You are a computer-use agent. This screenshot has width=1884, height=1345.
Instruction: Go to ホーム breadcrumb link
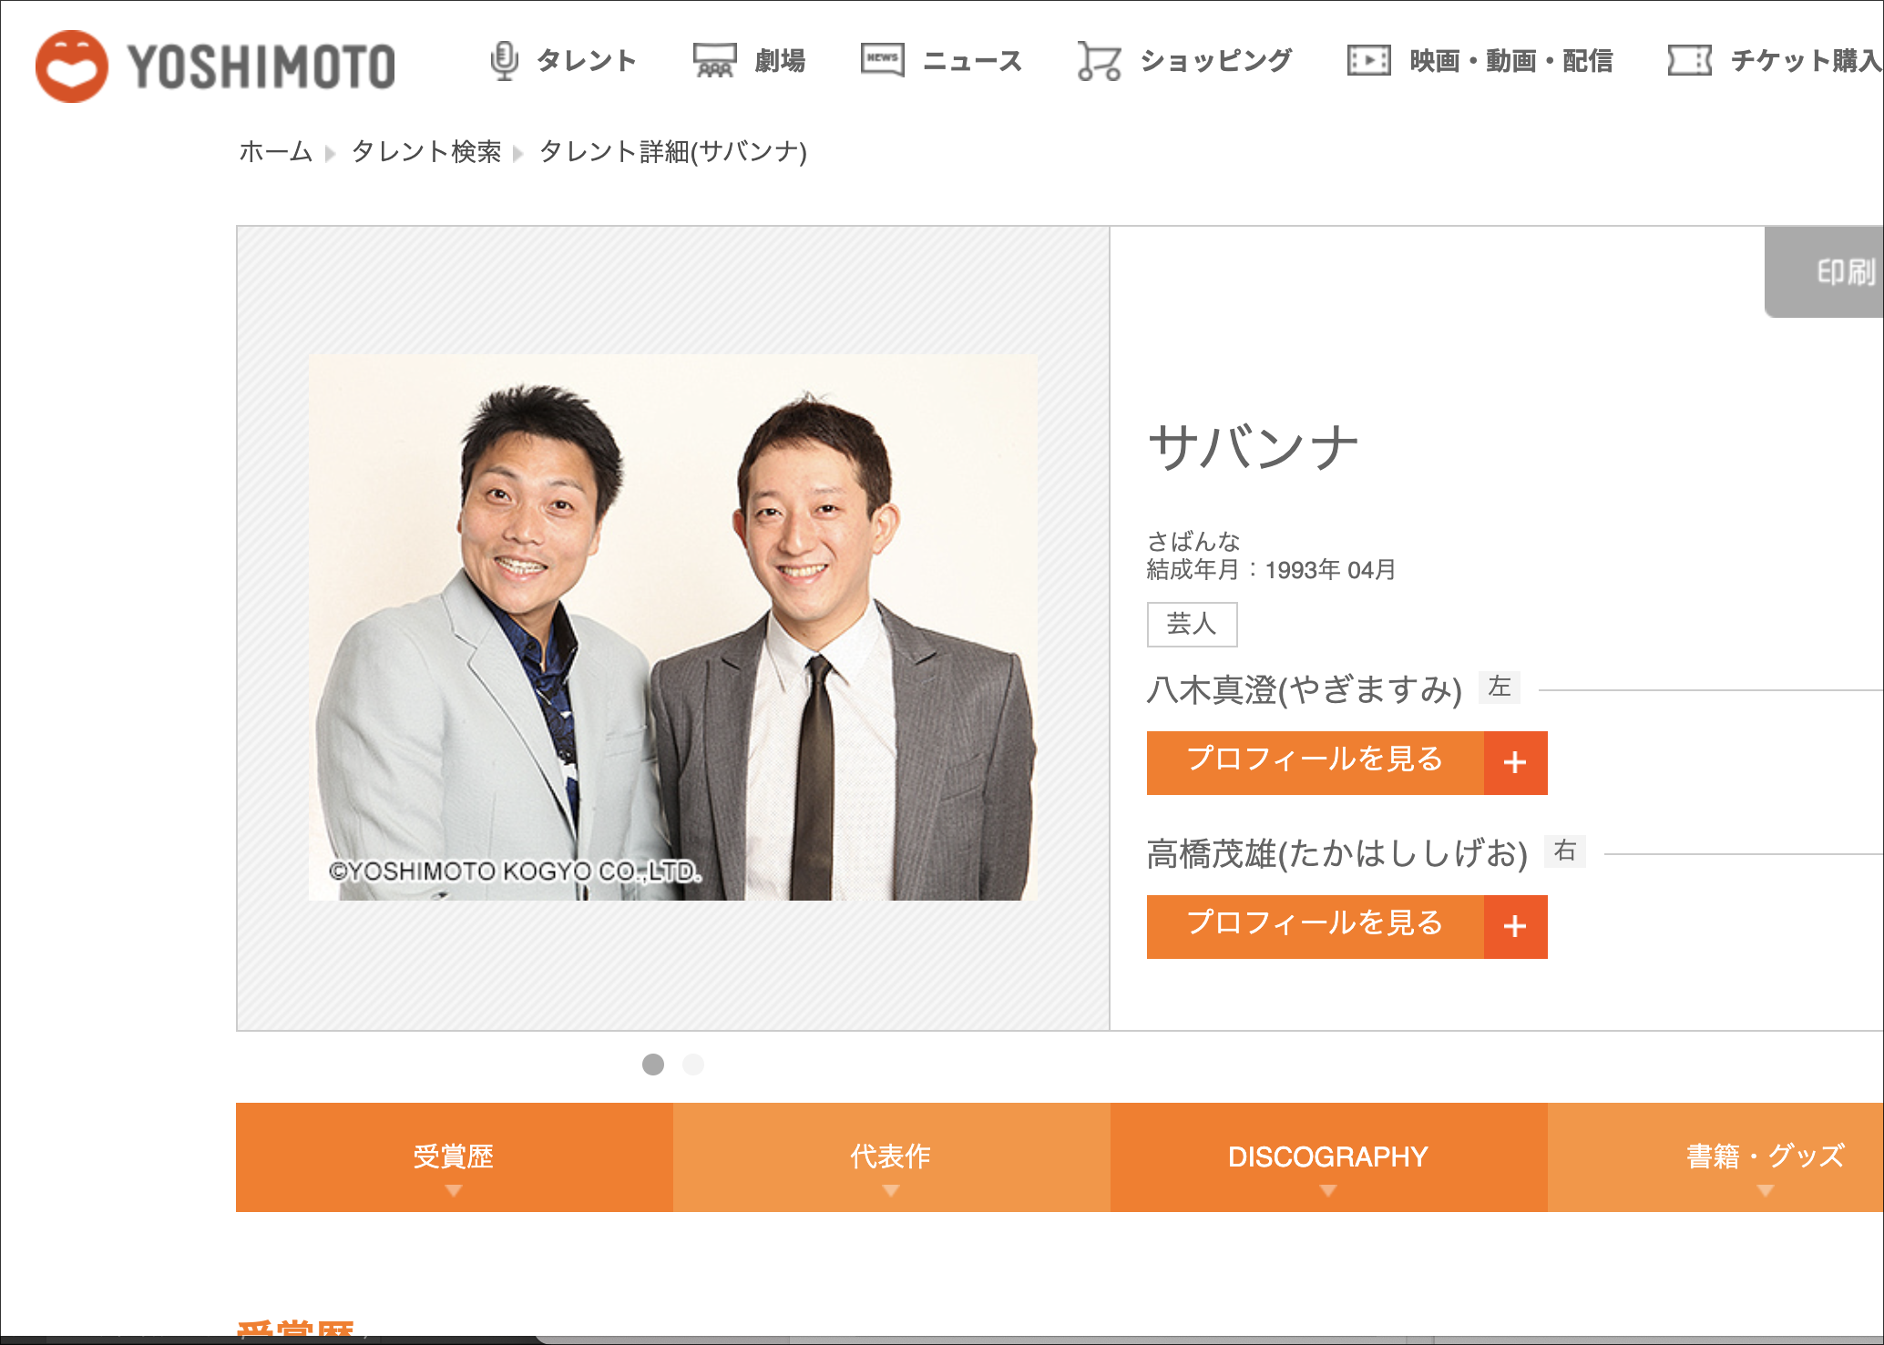click(275, 152)
